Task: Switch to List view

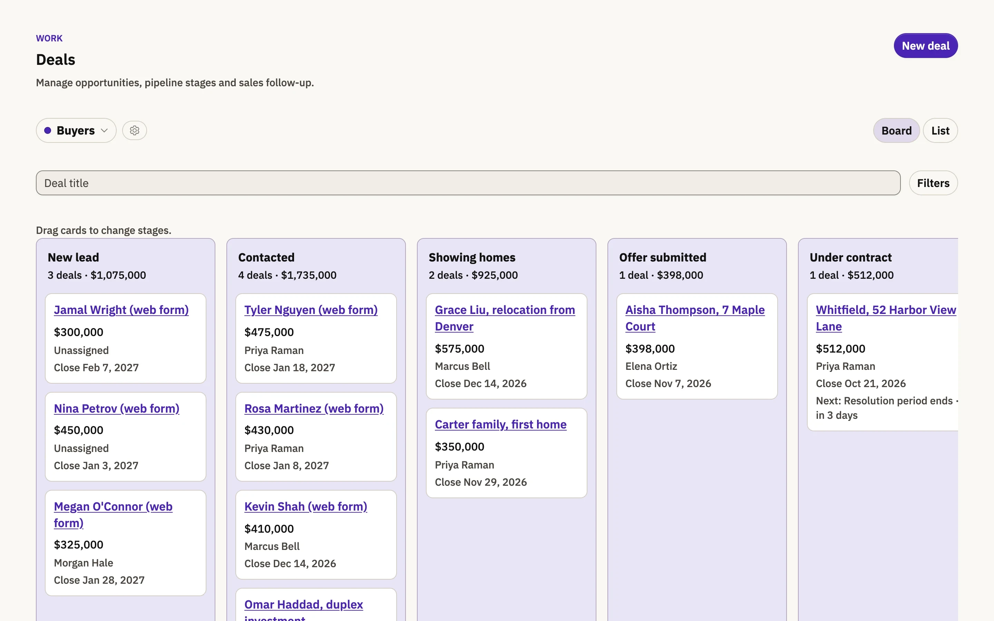Action: coord(940,131)
